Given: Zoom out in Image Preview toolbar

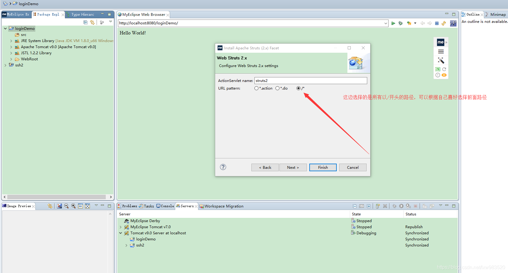Looking at the screenshot, I should point(66,206).
